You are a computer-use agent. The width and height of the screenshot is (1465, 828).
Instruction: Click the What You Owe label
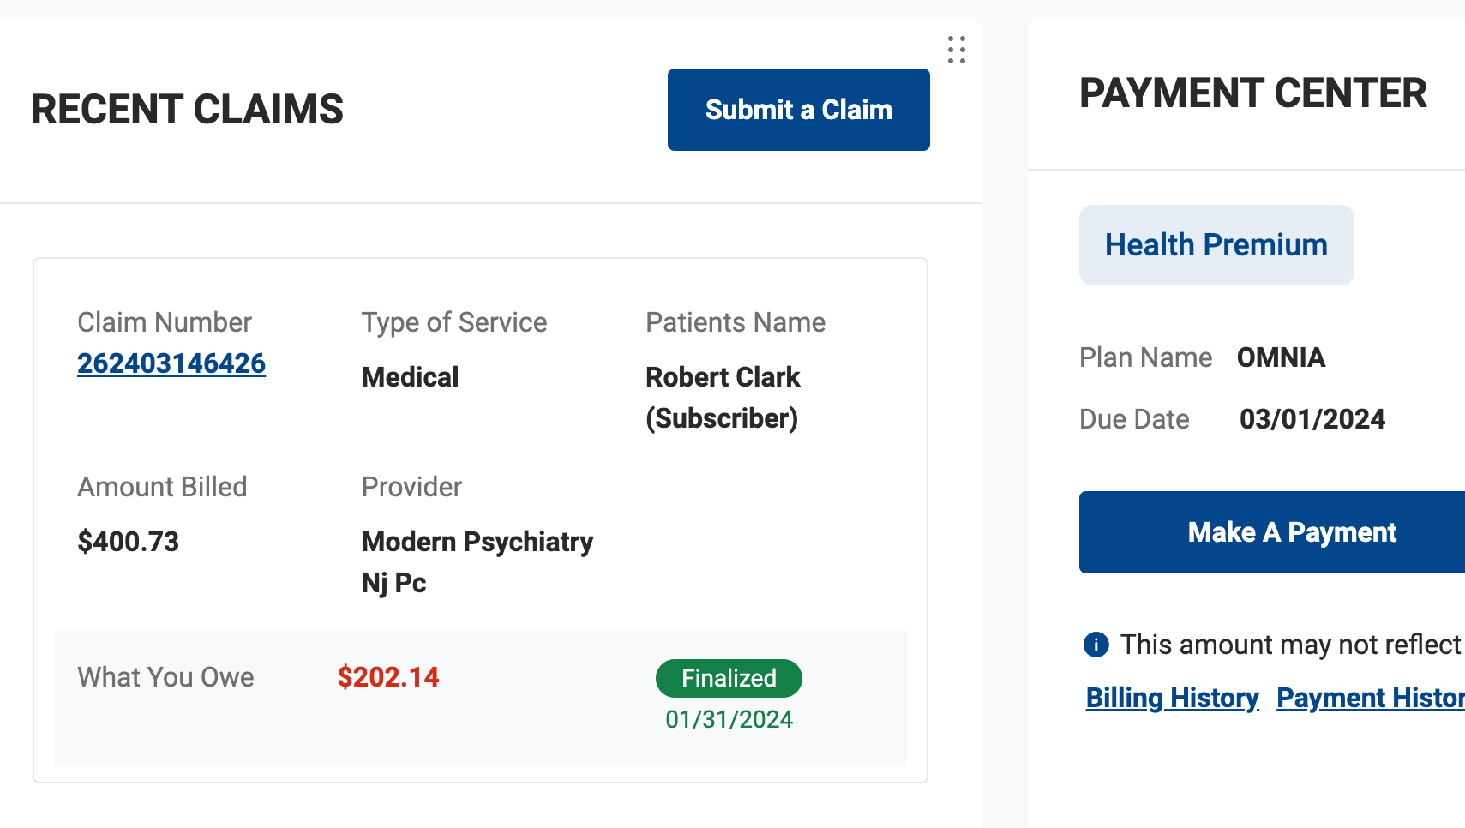165,677
